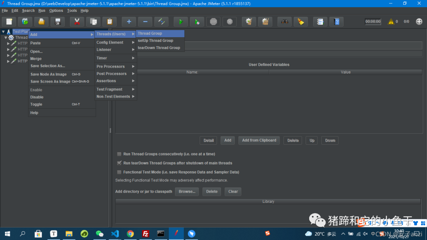Open the Assertions submenu
Image resolution: width=427 pixels, height=240 pixels.
pyautogui.click(x=115, y=81)
